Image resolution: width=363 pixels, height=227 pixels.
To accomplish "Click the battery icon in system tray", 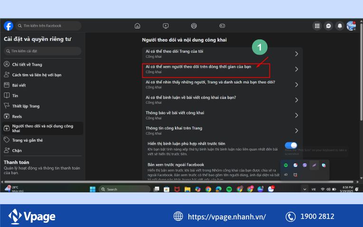I will (334, 189).
